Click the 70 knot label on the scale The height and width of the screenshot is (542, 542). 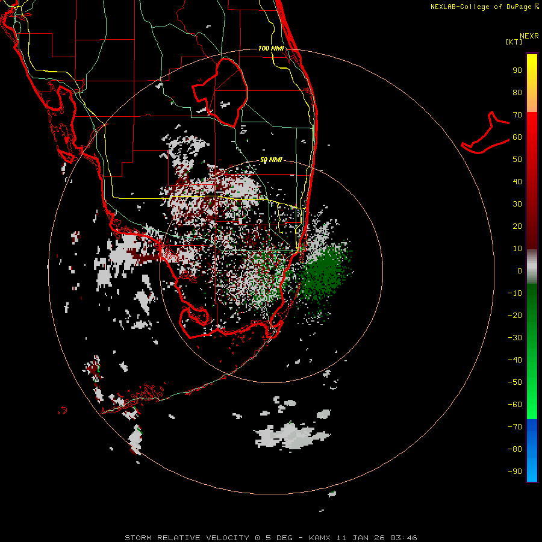click(517, 115)
